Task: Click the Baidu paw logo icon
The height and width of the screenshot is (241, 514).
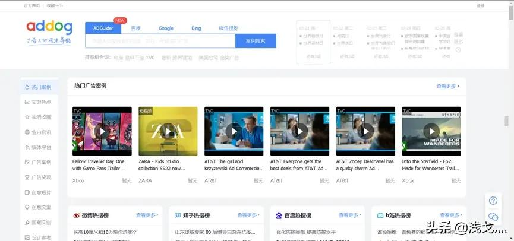Action: click(x=279, y=215)
